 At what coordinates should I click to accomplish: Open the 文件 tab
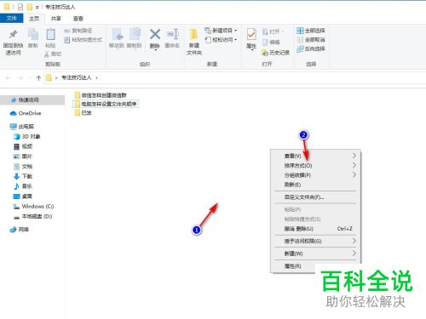pos(11,18)
